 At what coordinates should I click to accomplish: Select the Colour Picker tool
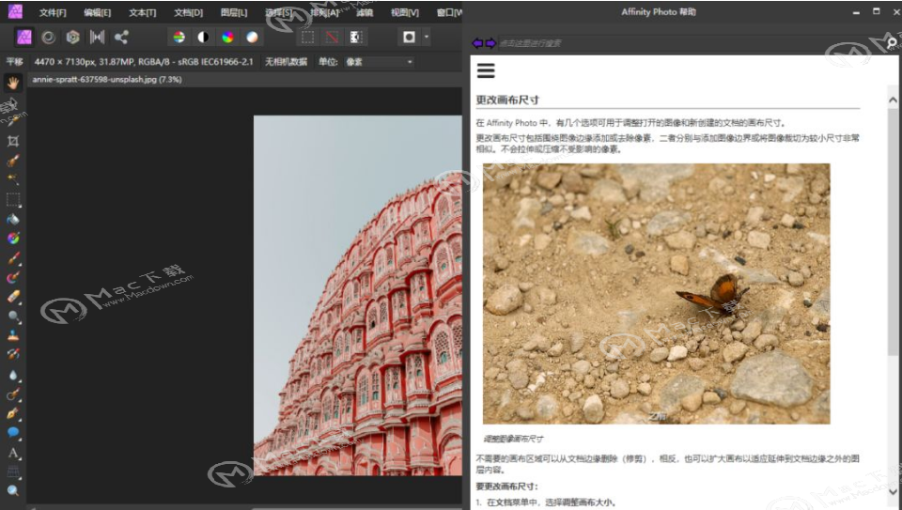click(12, 121)
